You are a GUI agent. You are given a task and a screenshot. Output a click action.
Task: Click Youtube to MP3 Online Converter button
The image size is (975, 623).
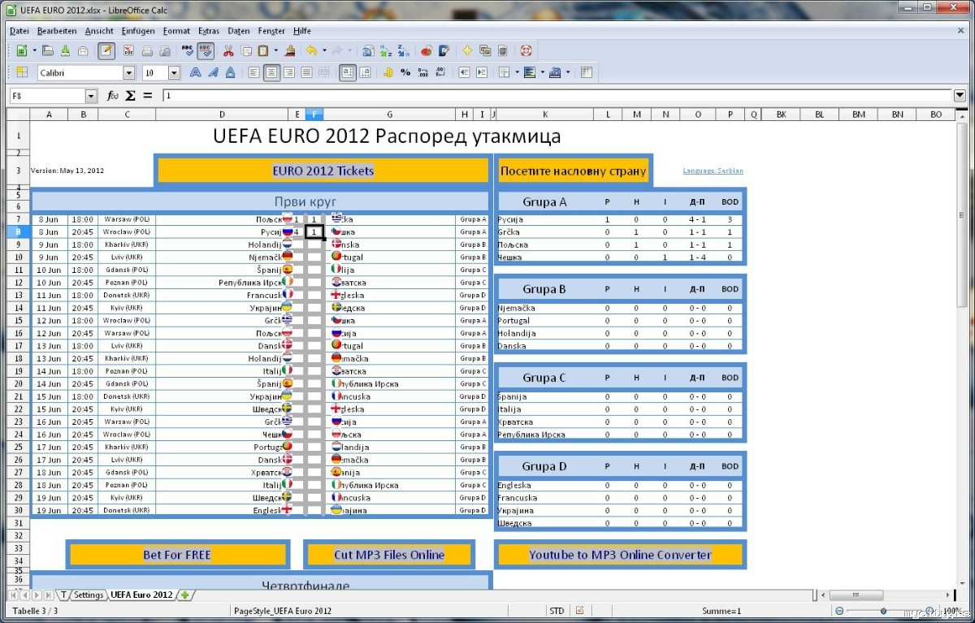click(x=620, y=555)
